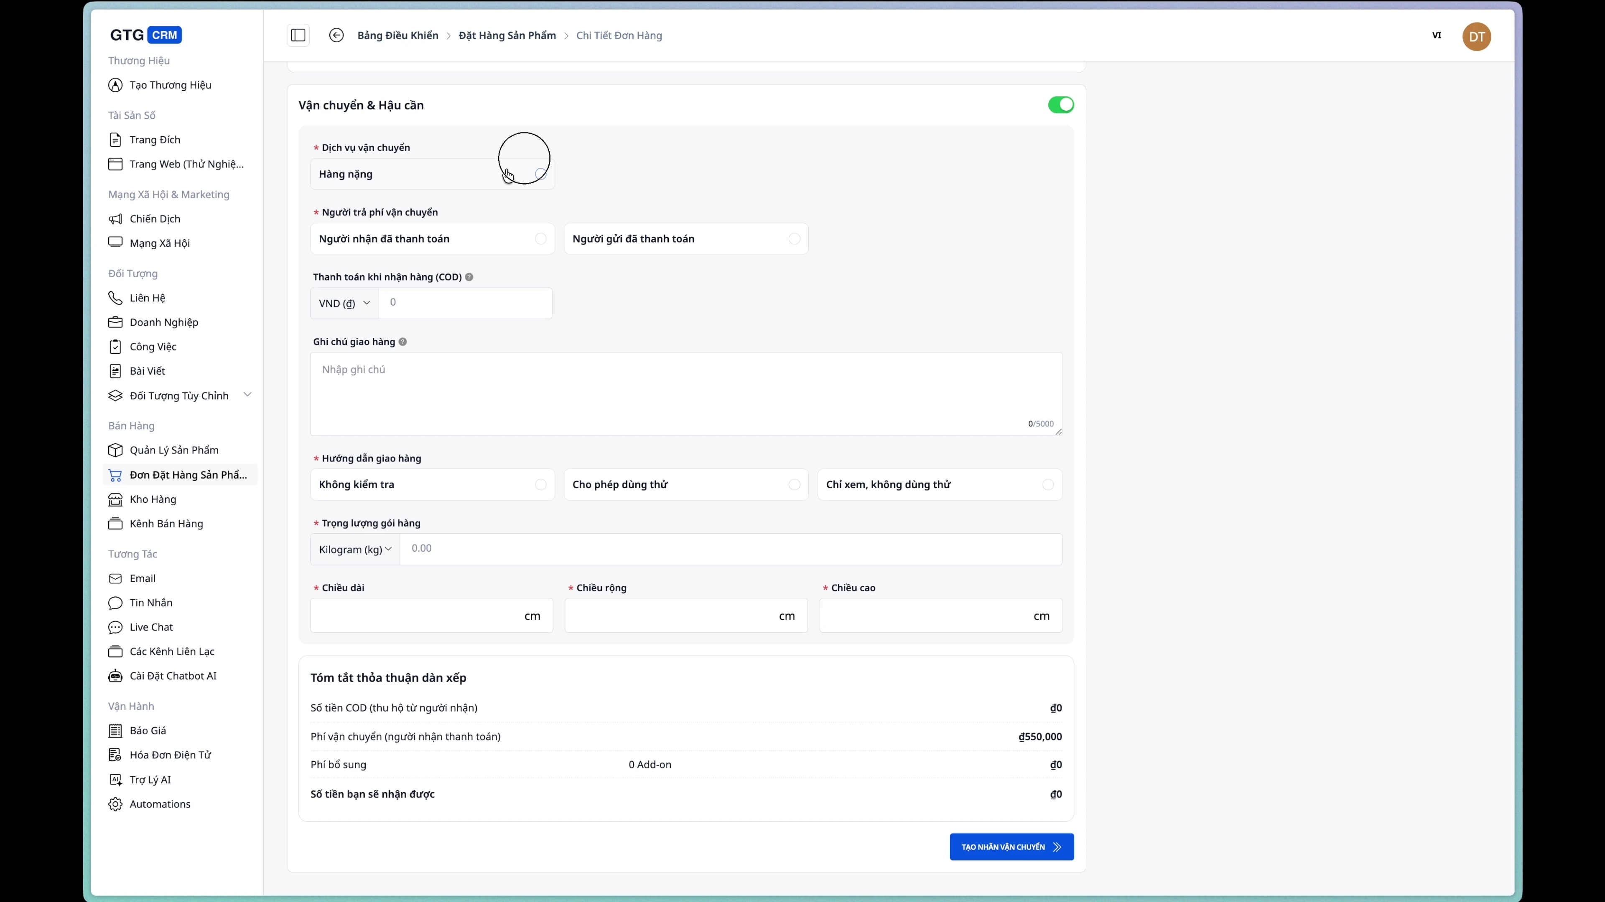Open VND currency dropdown
This screenshot has height=902, width=1605.
tap(344, 303)
